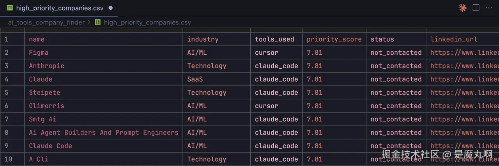Viewport: 499px width, 166px height.
Task: Click line number 6 in the gutter
Action: click(7, 106)
